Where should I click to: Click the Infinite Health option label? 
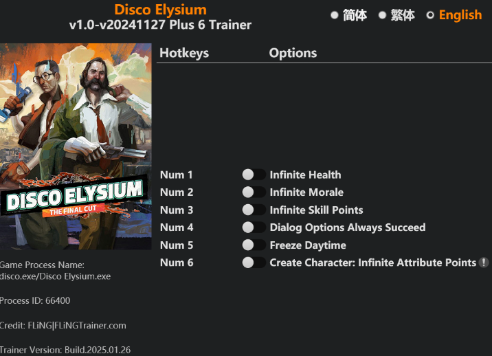pyautogui.click(x=305, y=175)
